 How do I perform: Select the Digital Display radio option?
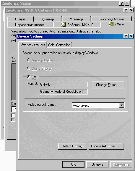coord(29,69)
